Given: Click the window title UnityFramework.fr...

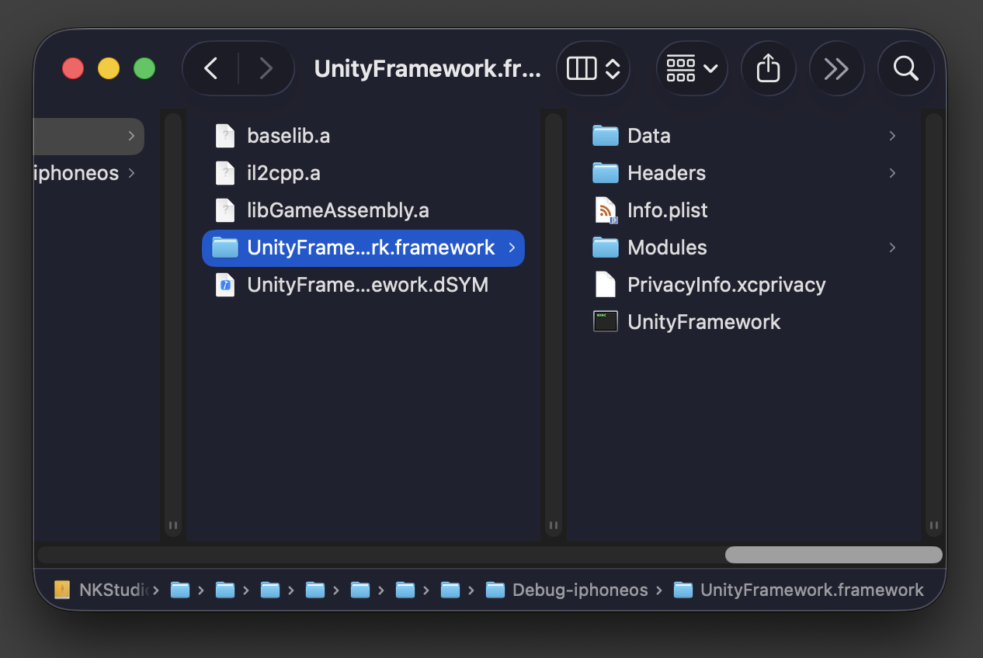Looking at the screenshot, I should [x=427, y=69].
